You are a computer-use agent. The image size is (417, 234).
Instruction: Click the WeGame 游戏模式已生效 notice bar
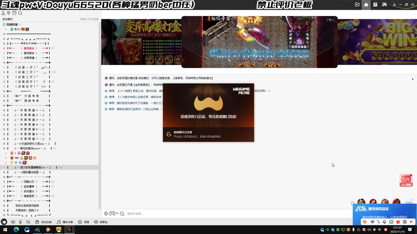[x=208, y=134]
